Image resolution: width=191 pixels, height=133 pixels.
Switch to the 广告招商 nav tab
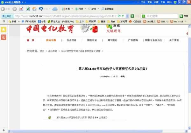click(133, 40)
